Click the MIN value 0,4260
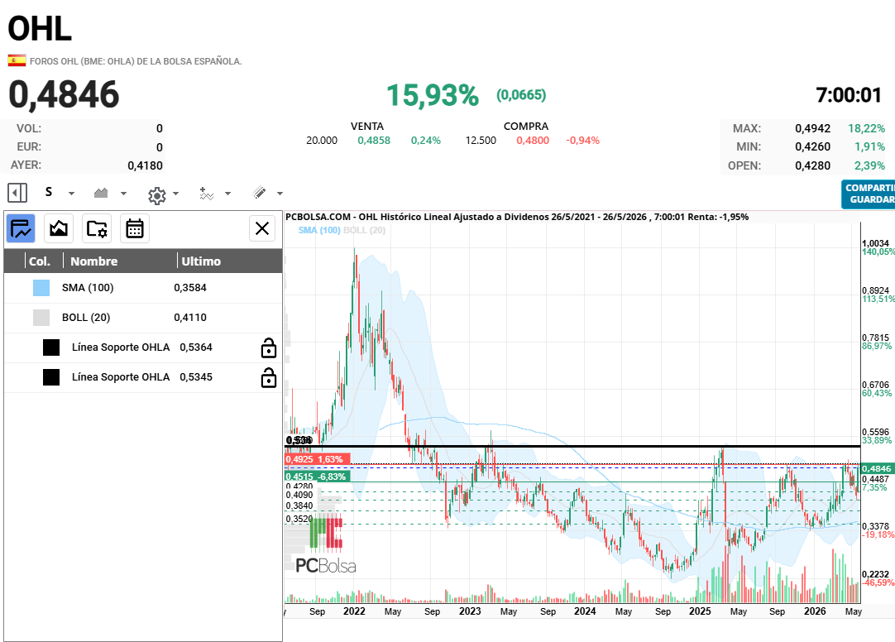Viewport: 895px width, 642px height. point(813,146)
